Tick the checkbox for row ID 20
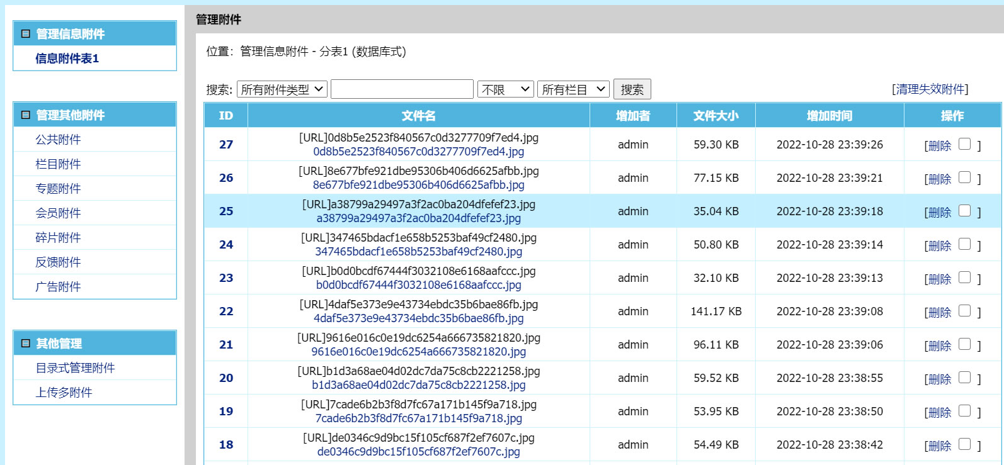This screenshot has height=465, width=1004. pos(964,378)
